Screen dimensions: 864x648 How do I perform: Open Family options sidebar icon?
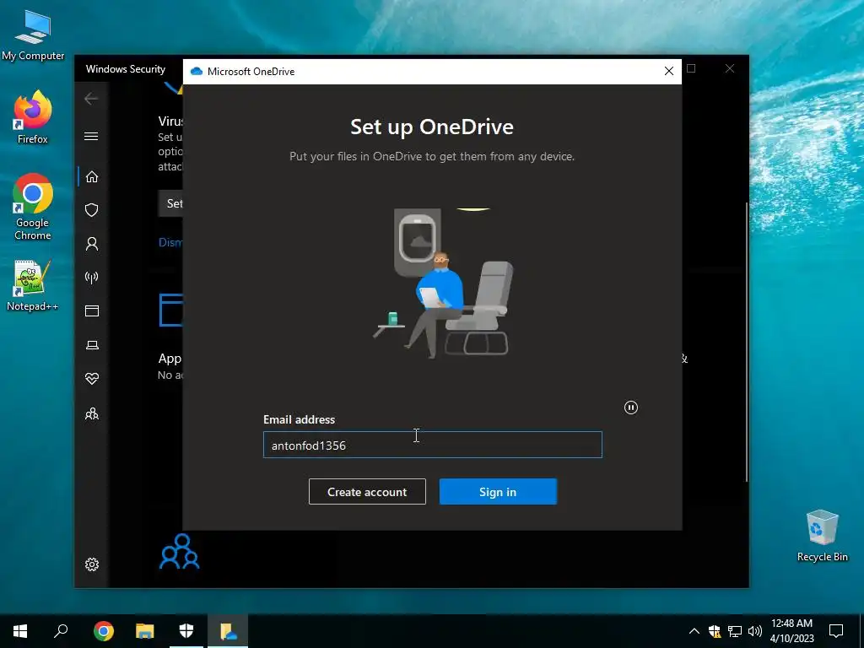[91, 413]
